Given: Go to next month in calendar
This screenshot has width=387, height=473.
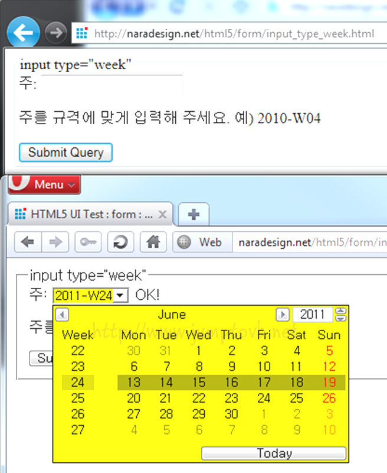Looking at the screenshot, I should click(x=283, y=315).
